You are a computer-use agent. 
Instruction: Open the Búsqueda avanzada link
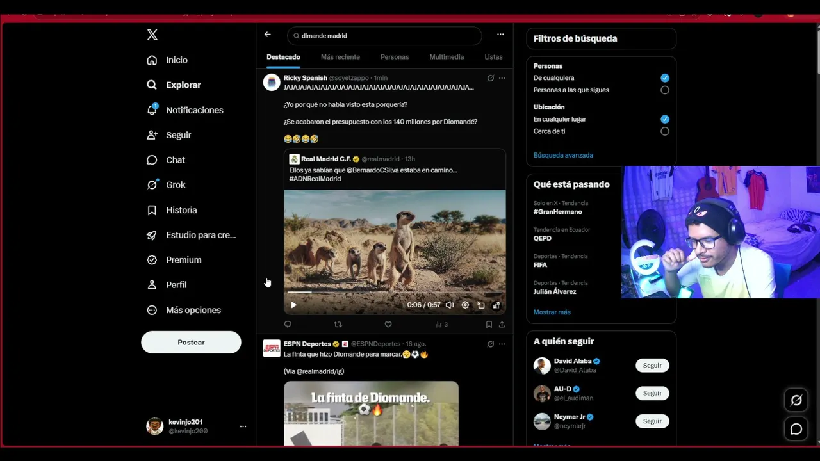pos(563,155)
